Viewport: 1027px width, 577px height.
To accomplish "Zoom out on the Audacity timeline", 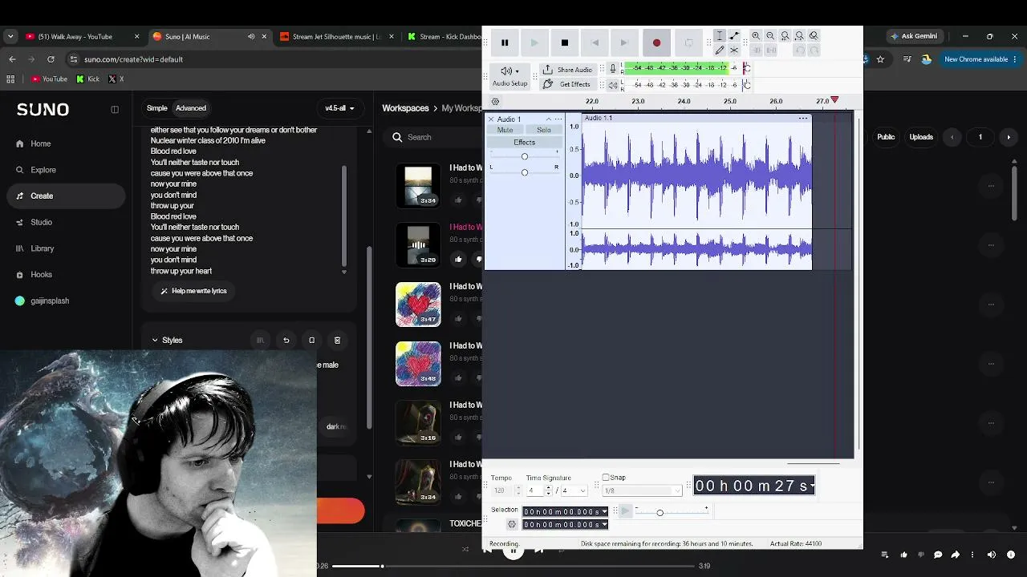I will [770, 36].
